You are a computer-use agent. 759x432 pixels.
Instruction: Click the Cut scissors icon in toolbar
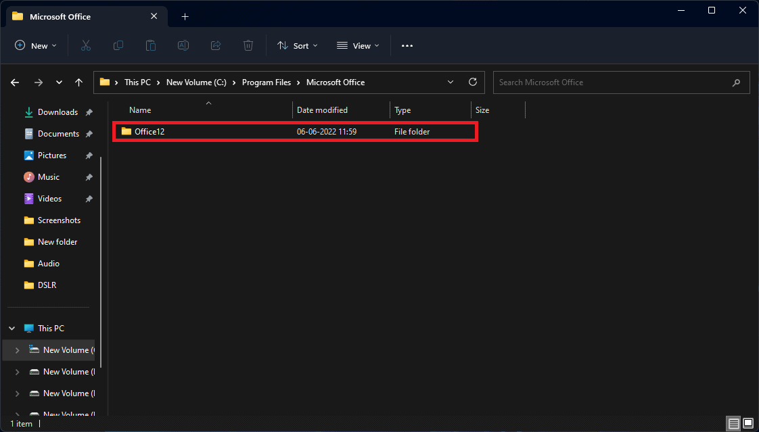pyautogui.click(x=85, y=45)
